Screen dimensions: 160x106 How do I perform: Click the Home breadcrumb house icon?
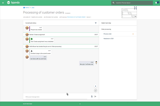pos(24,7)
